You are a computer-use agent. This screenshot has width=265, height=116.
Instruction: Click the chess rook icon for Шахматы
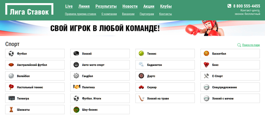11,110
